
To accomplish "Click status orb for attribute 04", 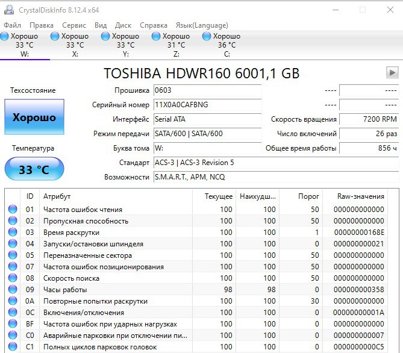I will [x=13, y=243].
